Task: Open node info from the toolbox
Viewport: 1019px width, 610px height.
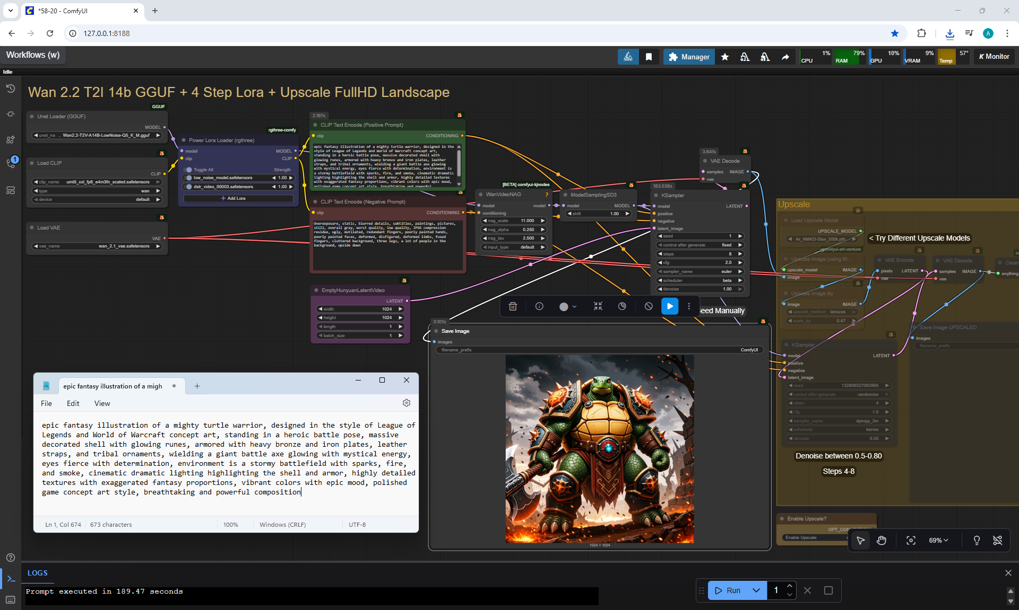Action: pos(539,306)
